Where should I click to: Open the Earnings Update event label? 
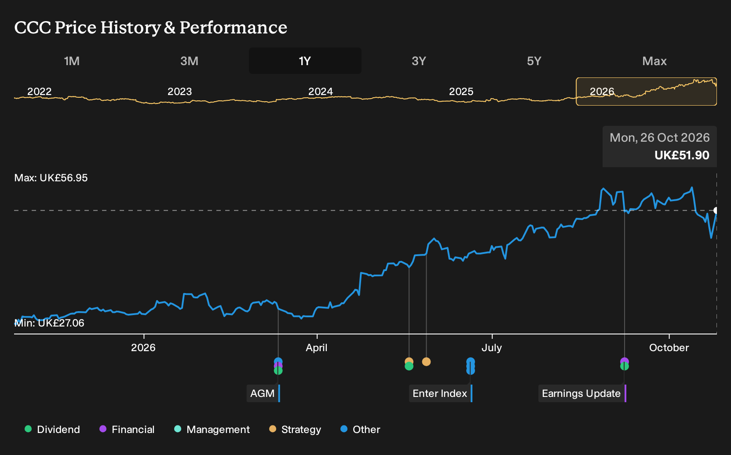click(x=582, y=393)
